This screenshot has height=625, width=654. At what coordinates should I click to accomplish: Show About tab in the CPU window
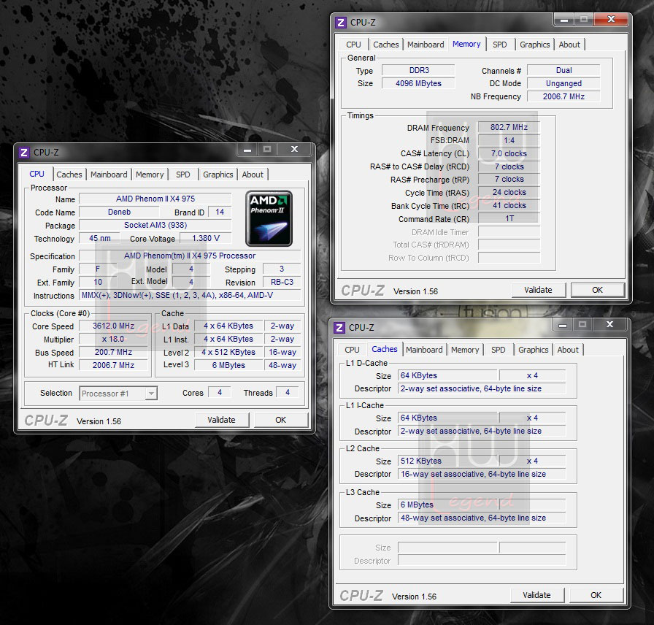coord(253,175)
